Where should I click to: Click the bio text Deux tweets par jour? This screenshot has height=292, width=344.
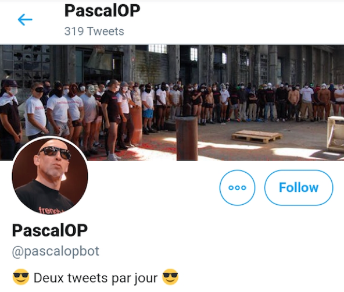pyautogui.click(x=96, y=278)
